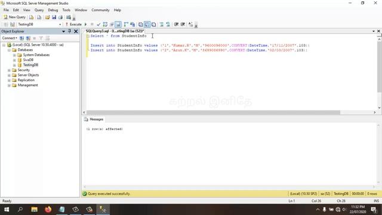The width and height of the screenshot is (382, 215).
Task: Toggle Include Actual Execution Plan
Action: [x=126, y=24]
